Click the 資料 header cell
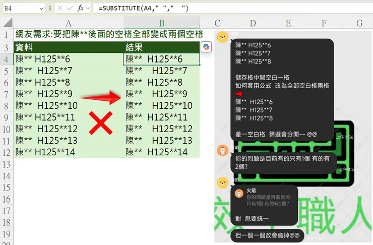 69,47
